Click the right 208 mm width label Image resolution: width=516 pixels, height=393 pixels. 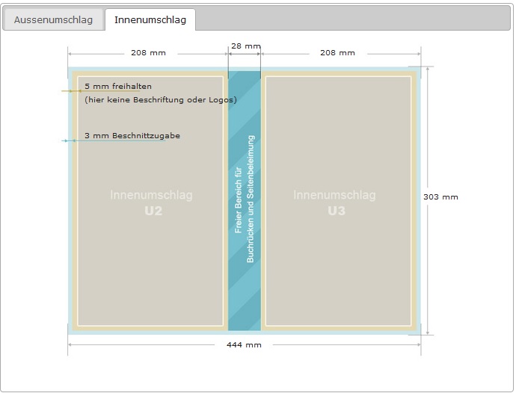(x=337, y=52)
